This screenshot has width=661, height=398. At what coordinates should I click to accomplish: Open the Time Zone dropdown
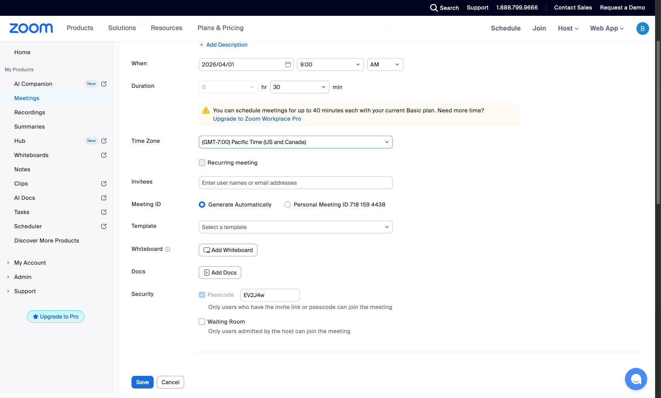click(x=296, y=142)
